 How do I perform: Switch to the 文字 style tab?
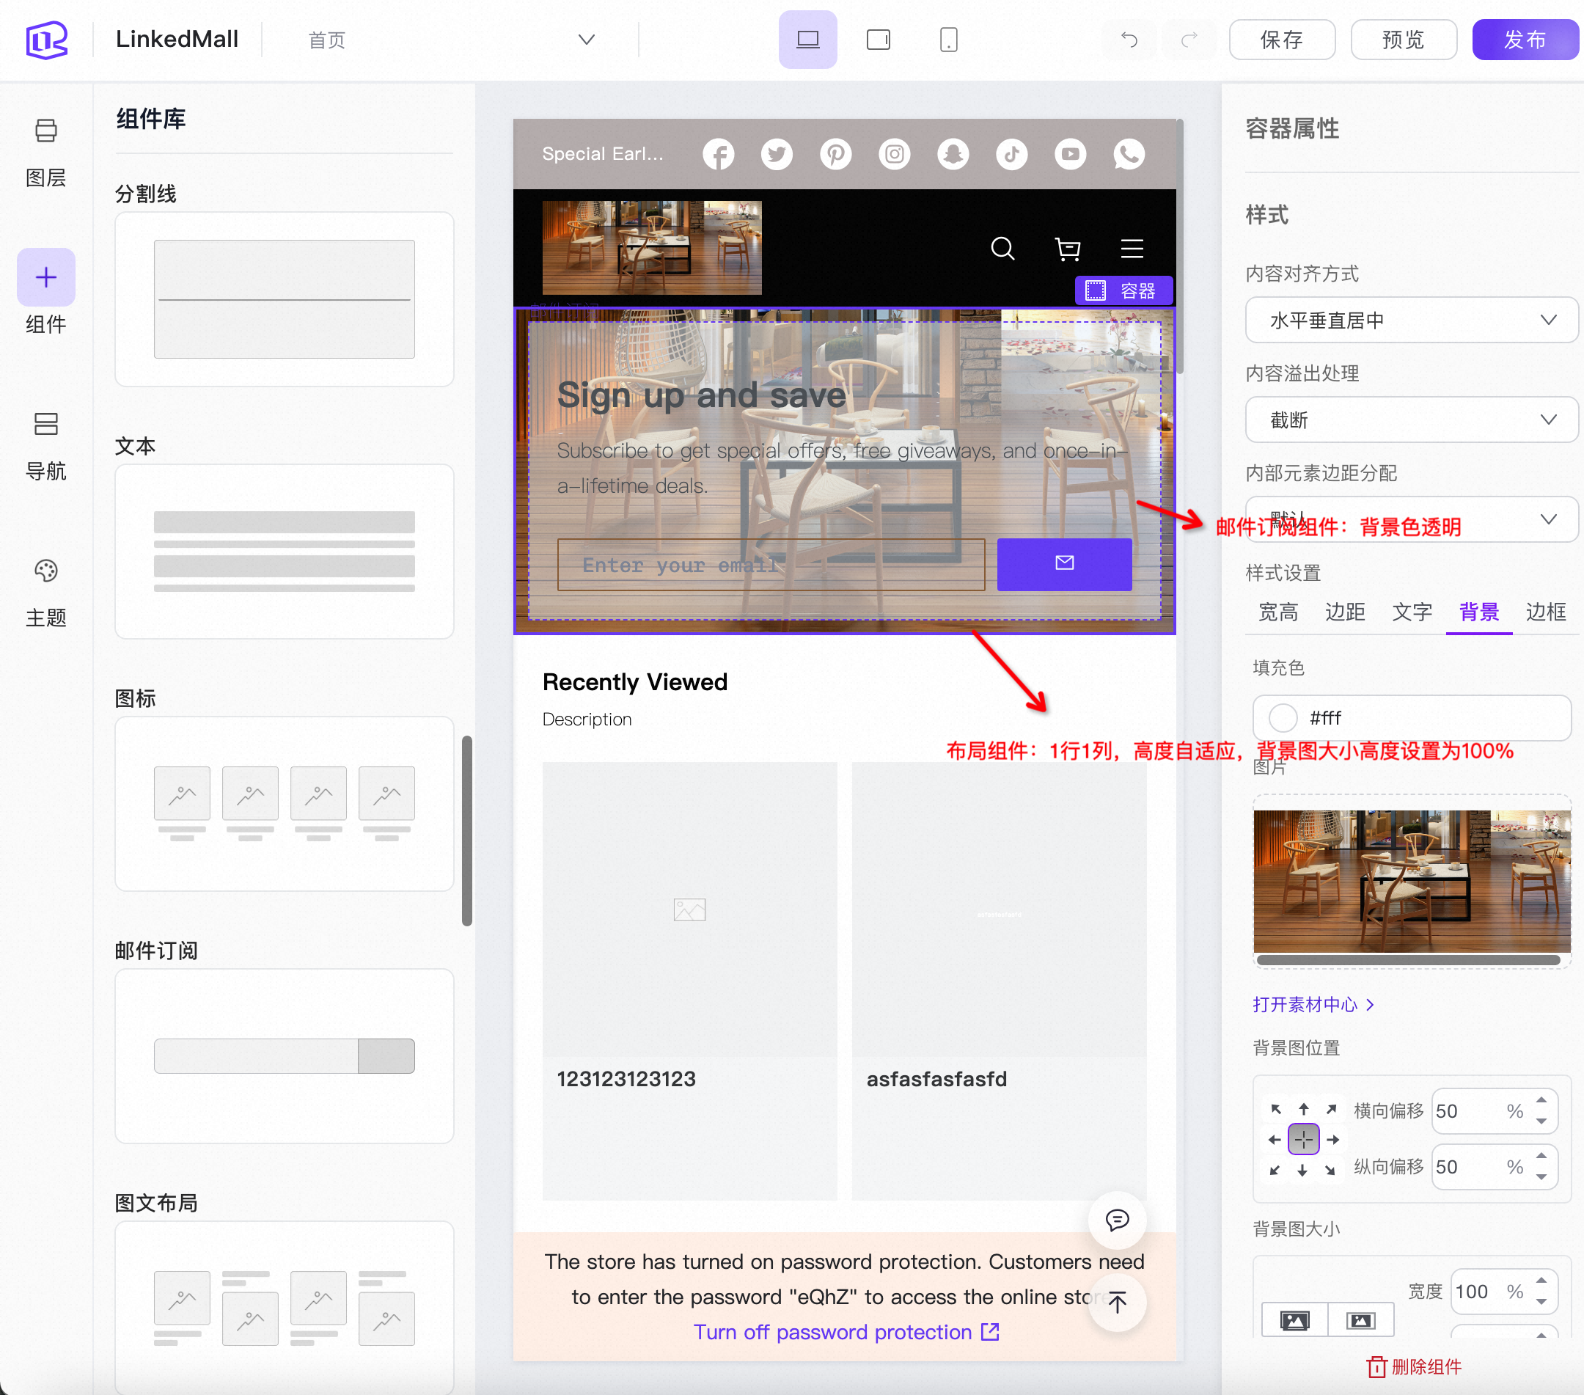[1411, 612]
